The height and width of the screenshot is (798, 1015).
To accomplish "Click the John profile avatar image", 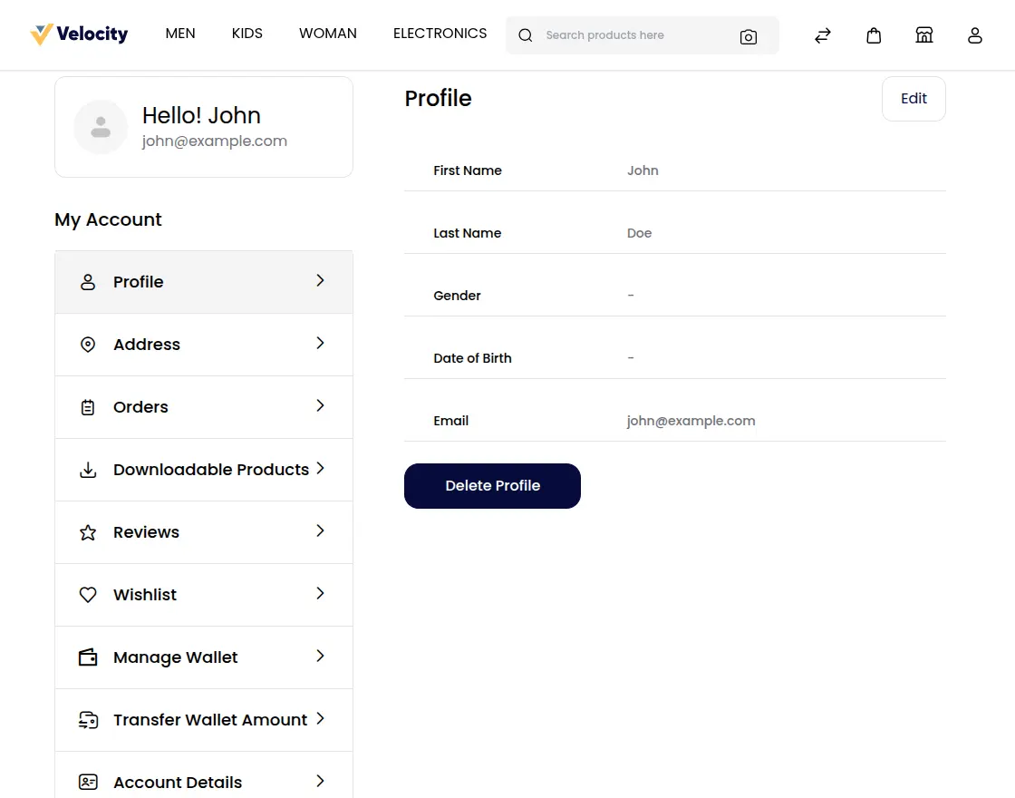I will (101, 127).
